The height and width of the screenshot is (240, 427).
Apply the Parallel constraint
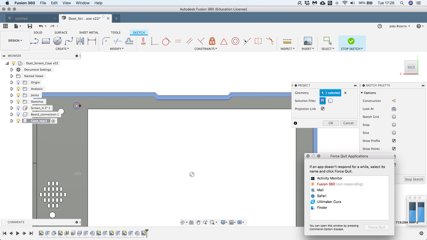(189, 41)
